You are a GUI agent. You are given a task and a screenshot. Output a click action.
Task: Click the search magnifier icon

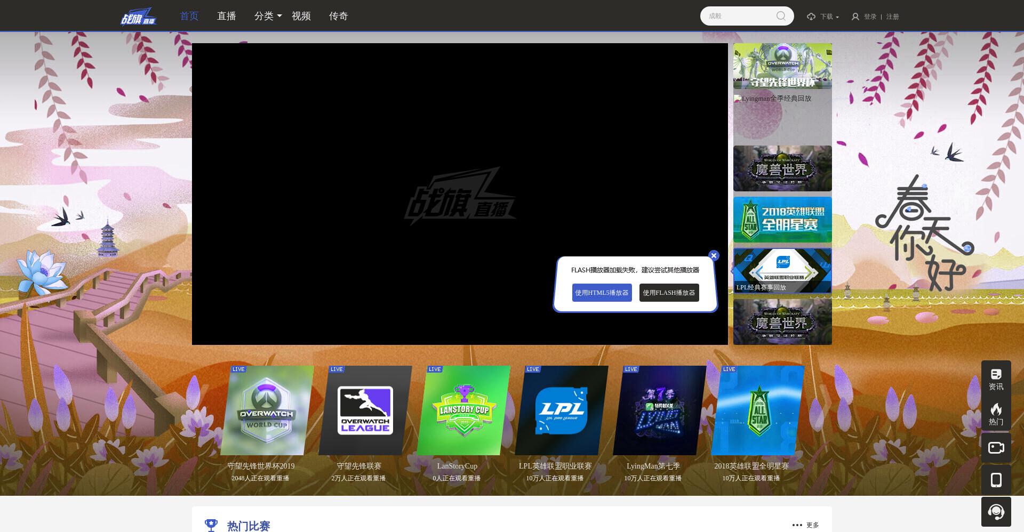(781, 16)
